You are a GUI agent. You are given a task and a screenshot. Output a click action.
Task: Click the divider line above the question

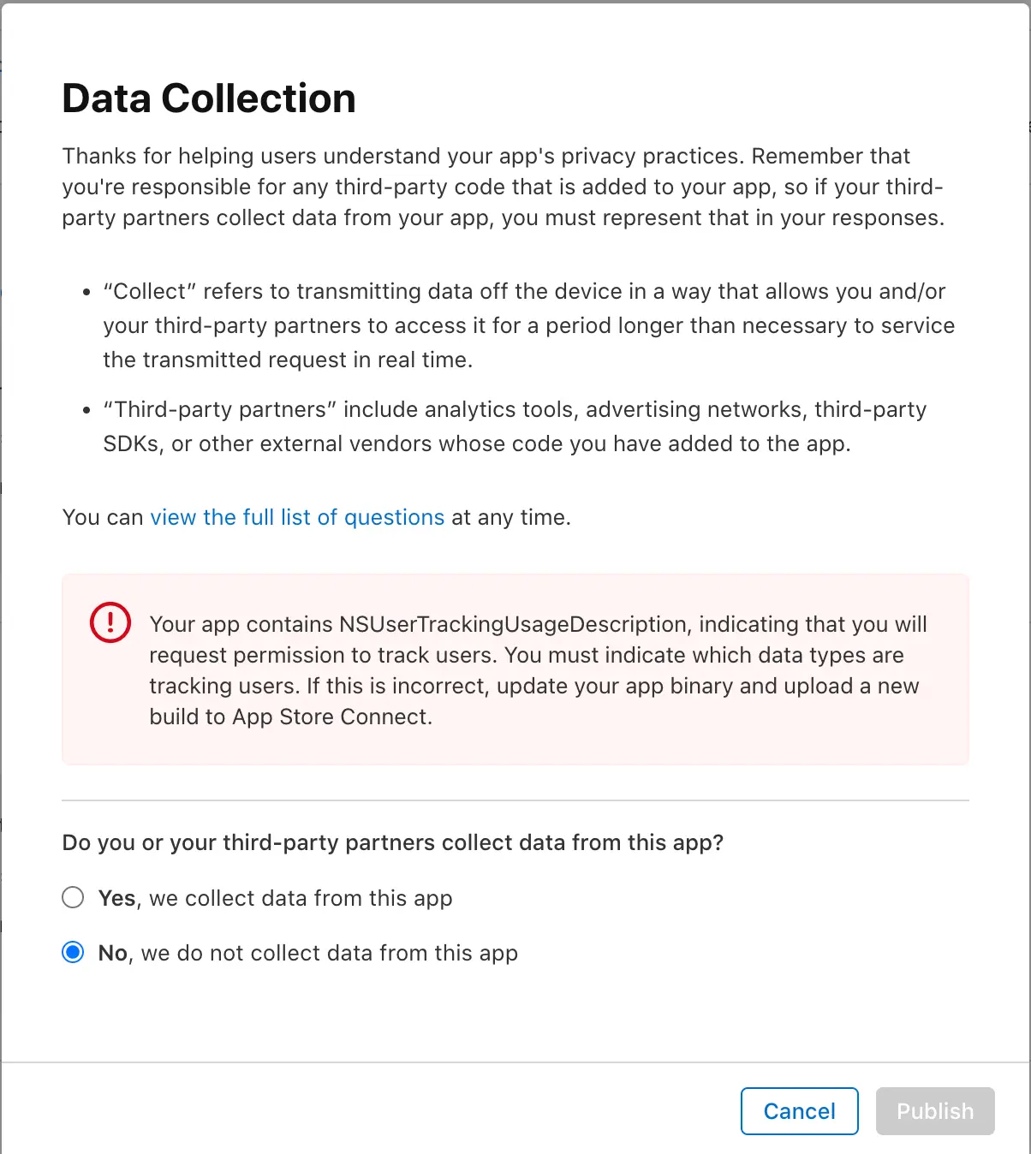tap(515, 800)
